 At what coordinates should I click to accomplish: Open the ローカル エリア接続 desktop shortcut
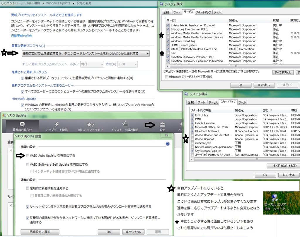(x=275, y=198)
